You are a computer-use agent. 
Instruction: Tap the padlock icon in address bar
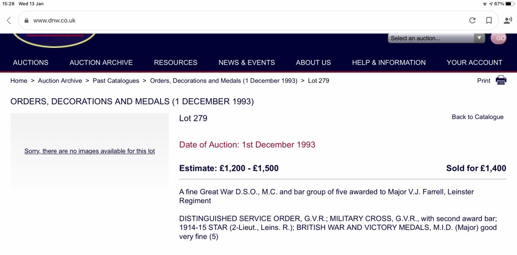tap(26, 21)
